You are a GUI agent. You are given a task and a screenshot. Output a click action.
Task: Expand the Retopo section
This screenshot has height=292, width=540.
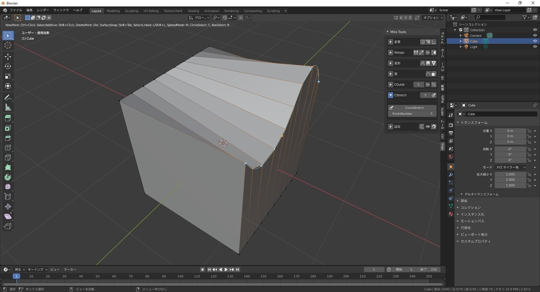[391, 53]
